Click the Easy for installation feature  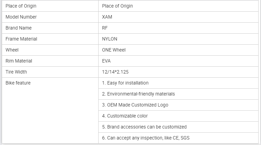tap(125, 83)
